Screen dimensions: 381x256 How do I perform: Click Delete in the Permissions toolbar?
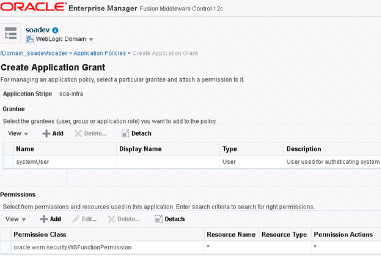pos(124,219)
